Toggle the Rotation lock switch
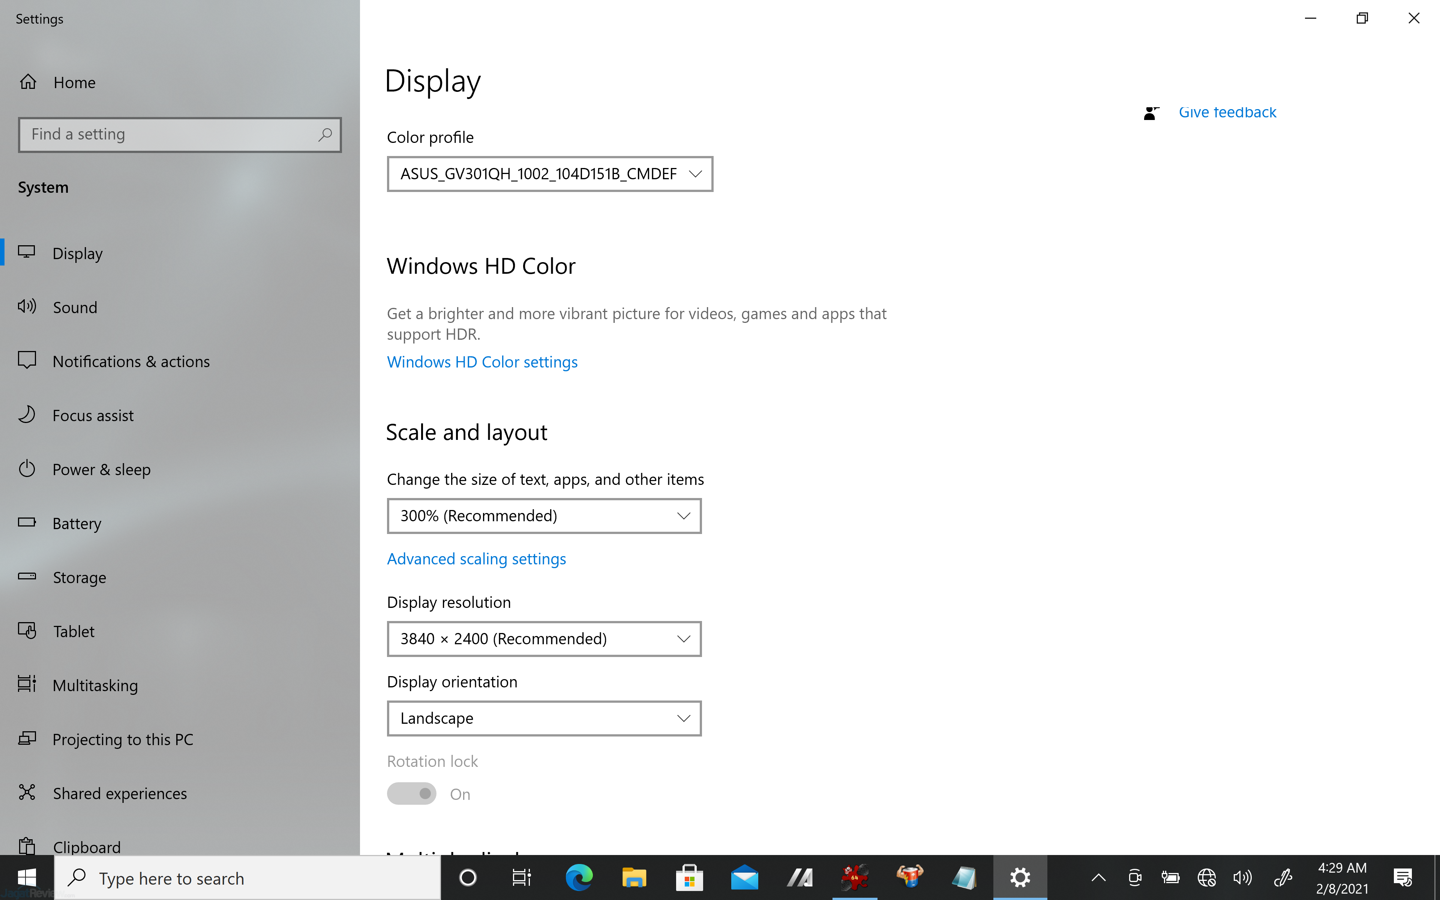This screenshot has height=900, width=1440. pyautogui.click(x=412, y=793)
